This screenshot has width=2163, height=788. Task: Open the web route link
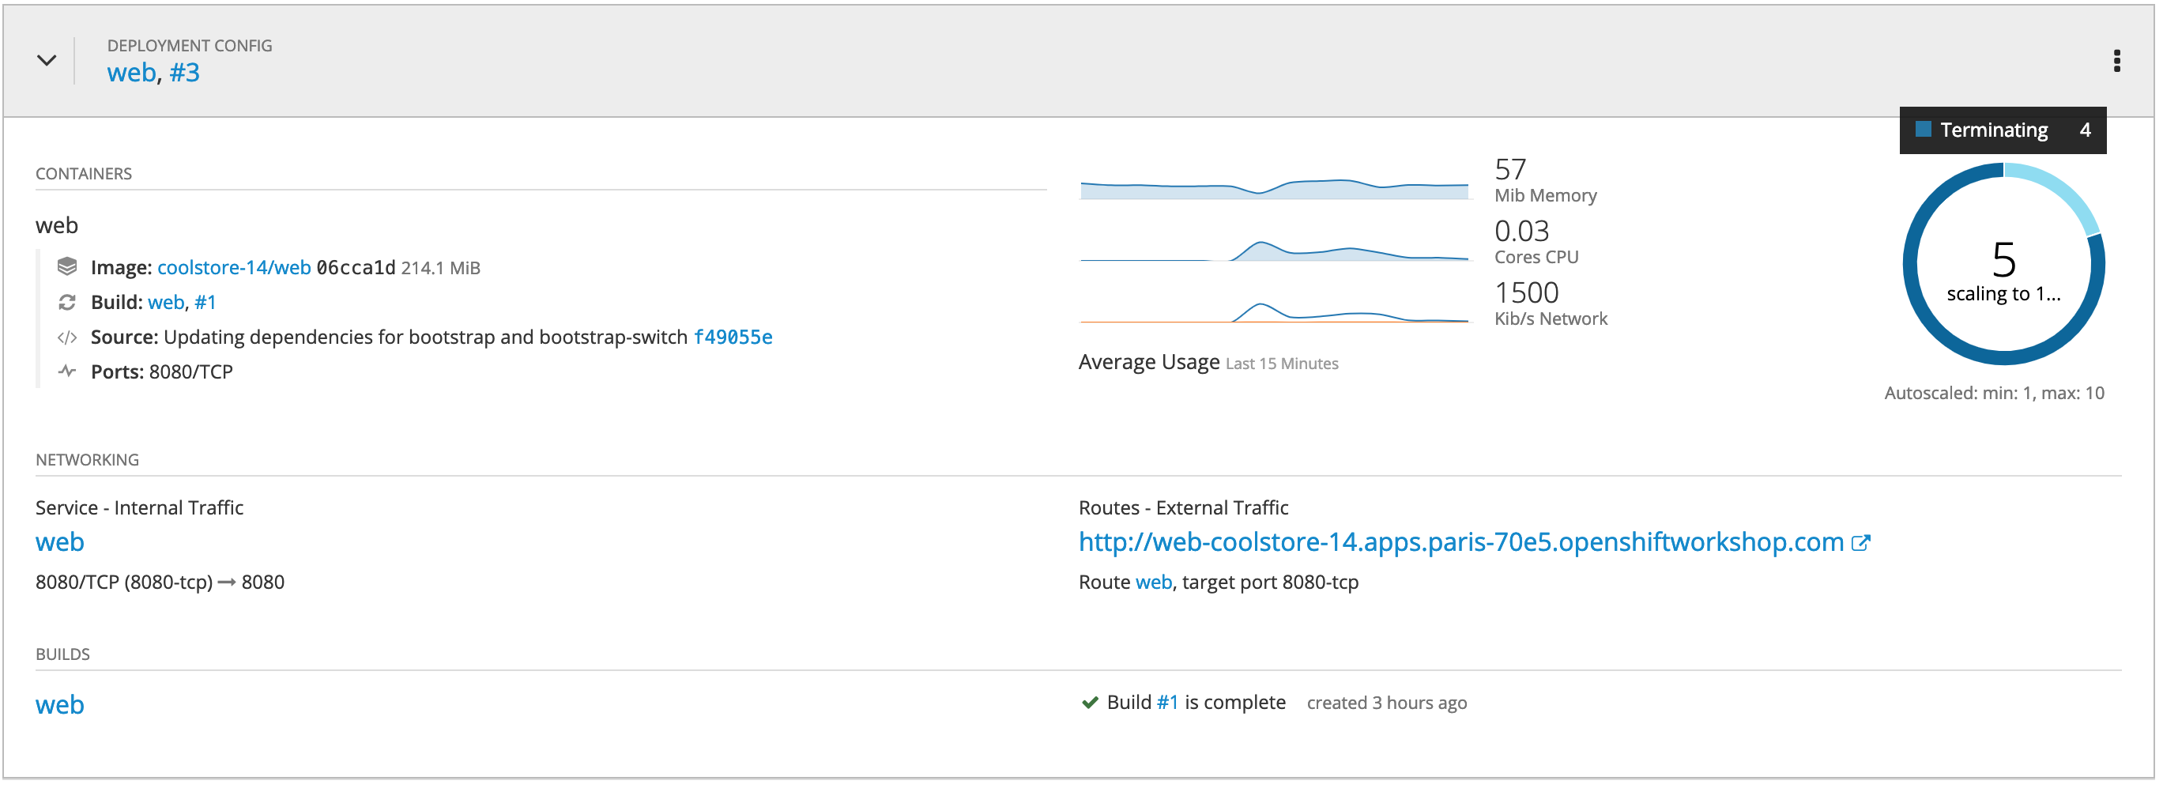(1154, 583)
